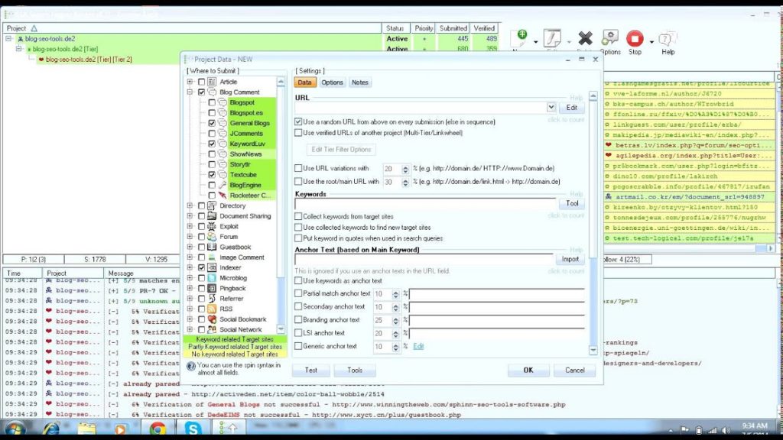Open Skype from the taskbar
The image size is (783, 440).
coord(192,429)
